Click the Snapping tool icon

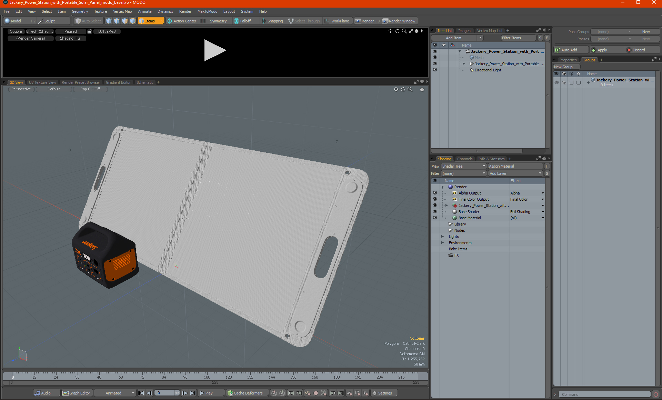[x=263, y=21]
